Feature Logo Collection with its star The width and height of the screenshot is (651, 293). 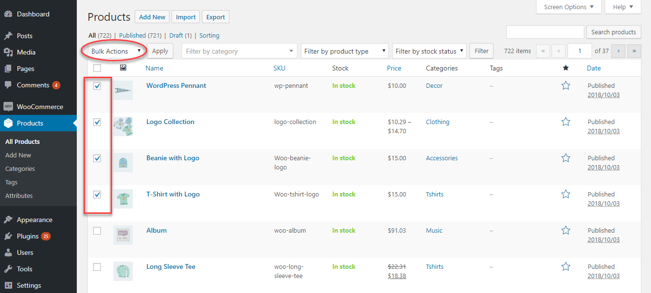click(566, 122)
